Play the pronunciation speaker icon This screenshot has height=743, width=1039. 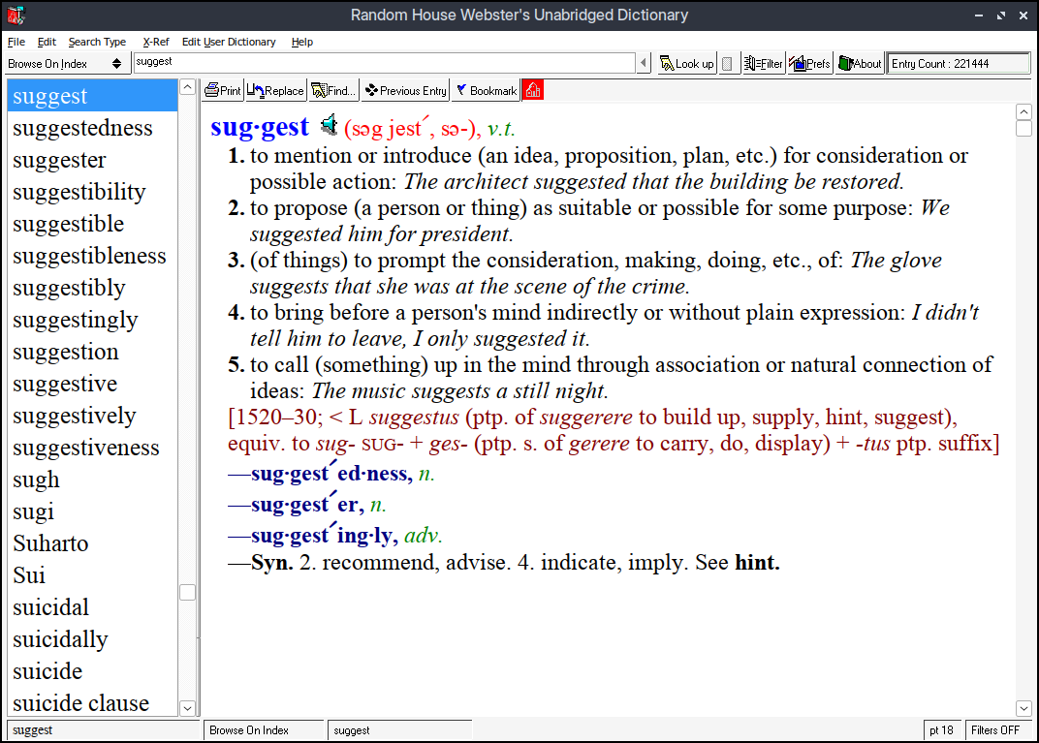(330, 126)
